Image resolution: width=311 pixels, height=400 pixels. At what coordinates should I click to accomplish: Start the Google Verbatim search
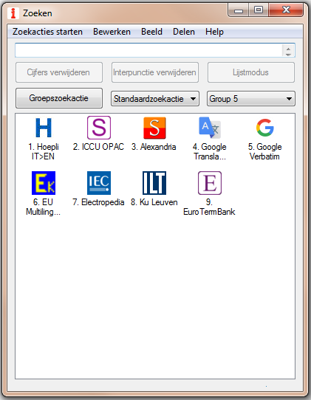[264, 128]
